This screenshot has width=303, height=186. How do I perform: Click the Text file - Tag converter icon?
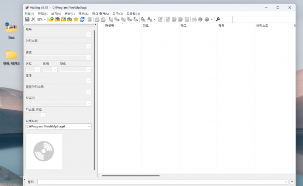click(129, 19)
